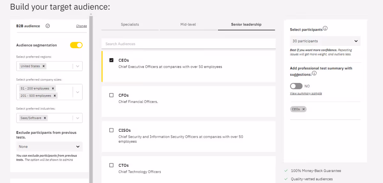Expand the preferred industries dropdown arrow
Viewport: 383px width, 183px height.
point(78,118)
